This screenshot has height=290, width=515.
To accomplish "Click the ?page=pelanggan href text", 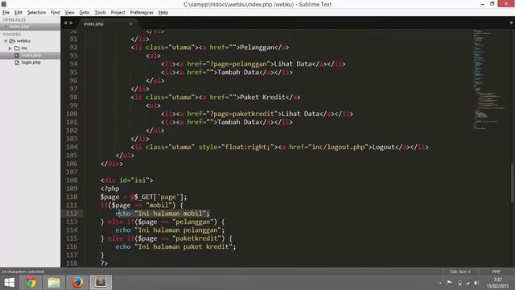I will 238,64.
